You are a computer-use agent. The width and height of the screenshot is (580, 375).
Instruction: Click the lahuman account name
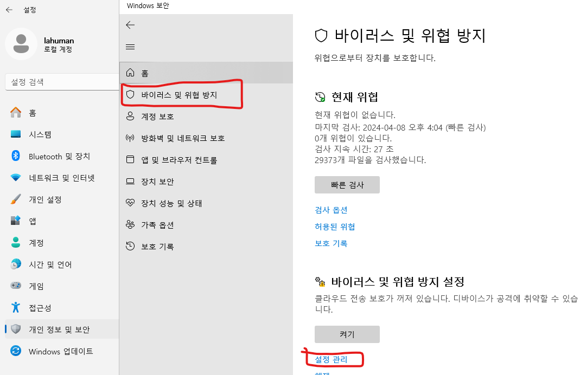click(59, 41)
